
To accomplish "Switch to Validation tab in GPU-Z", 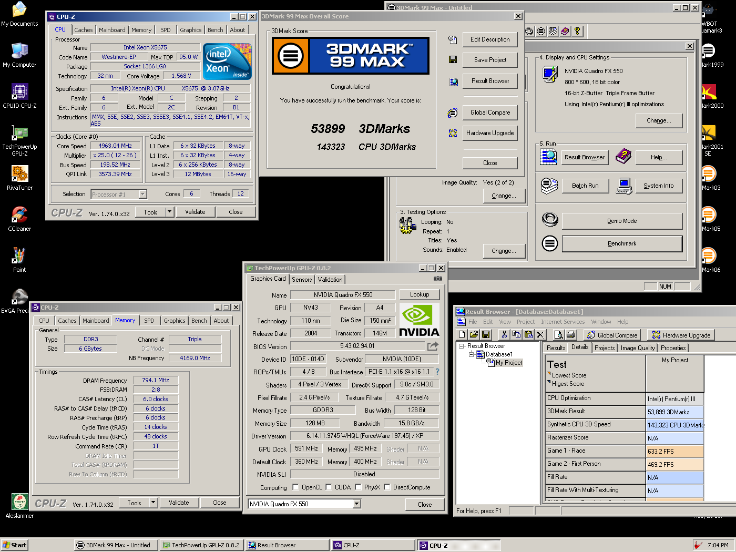I will tap(330, 280).
